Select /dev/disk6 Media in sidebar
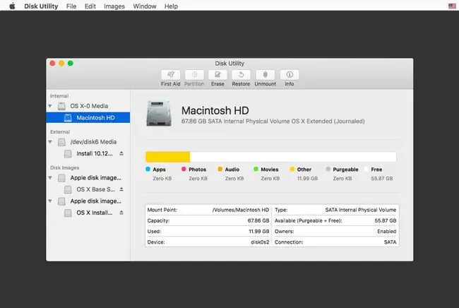 tap(88, 142)
